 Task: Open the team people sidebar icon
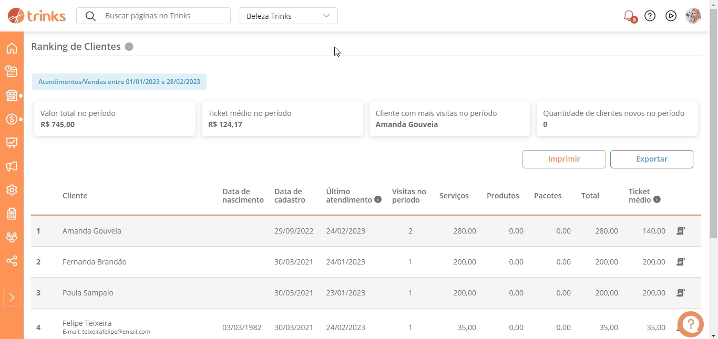click(x=12, y=237)
